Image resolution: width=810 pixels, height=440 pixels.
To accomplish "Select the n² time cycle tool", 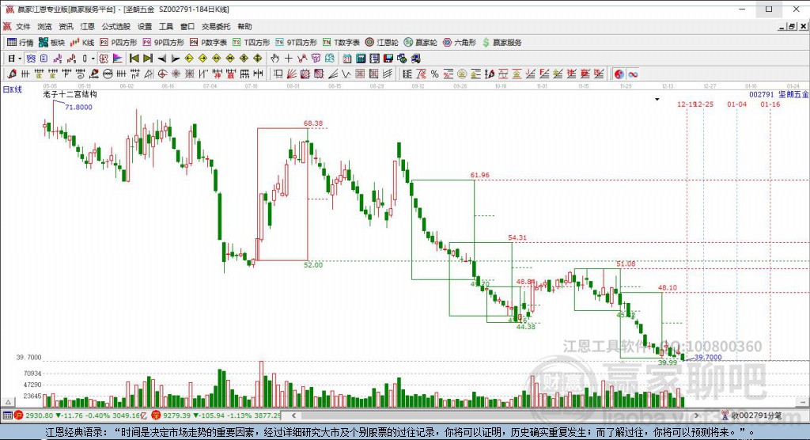I will pos(134,74).
